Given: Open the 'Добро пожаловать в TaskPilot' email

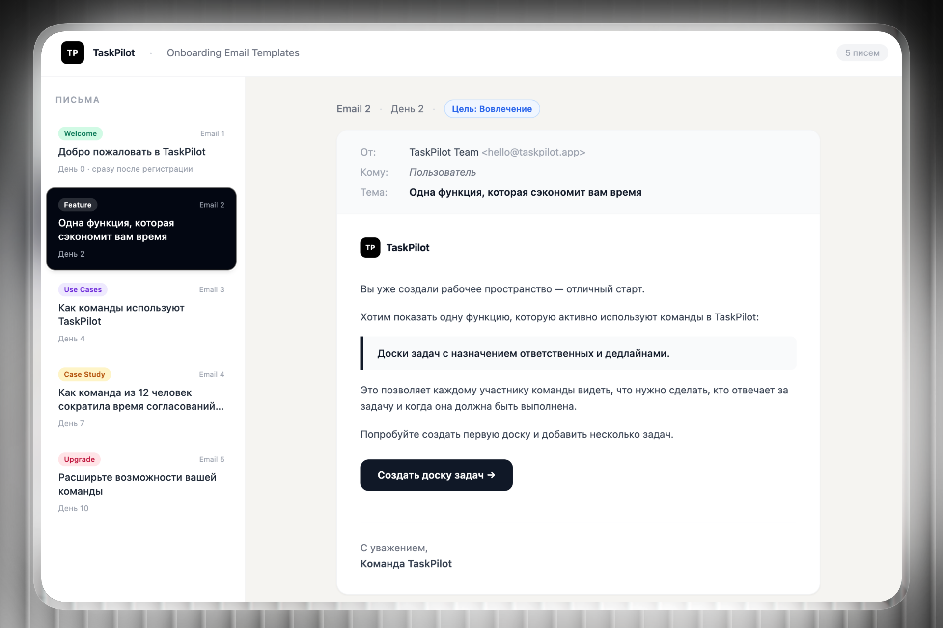Looking at the screenshot, I should point(132,152).
